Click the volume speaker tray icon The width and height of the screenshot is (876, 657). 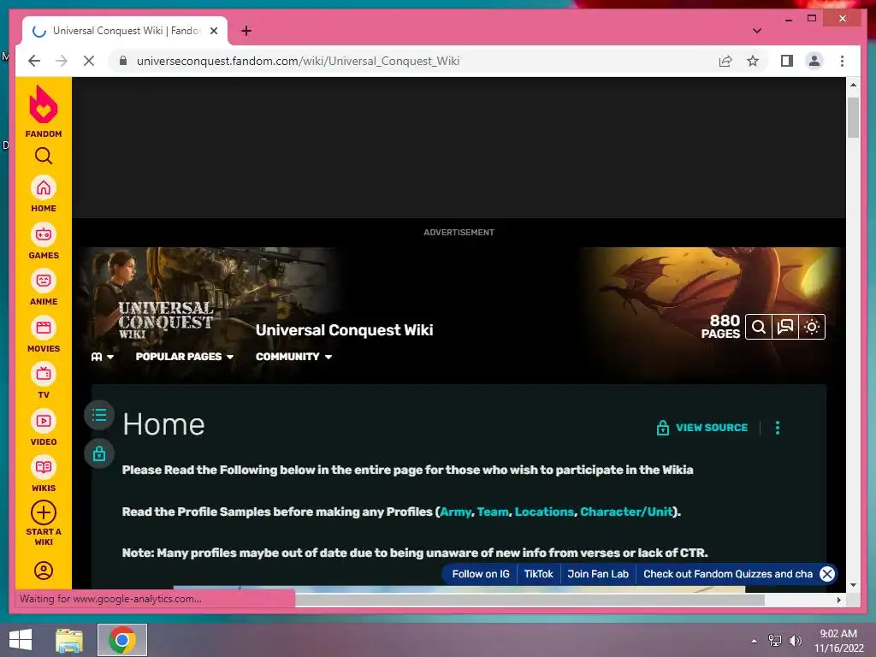tap(795, 641)
